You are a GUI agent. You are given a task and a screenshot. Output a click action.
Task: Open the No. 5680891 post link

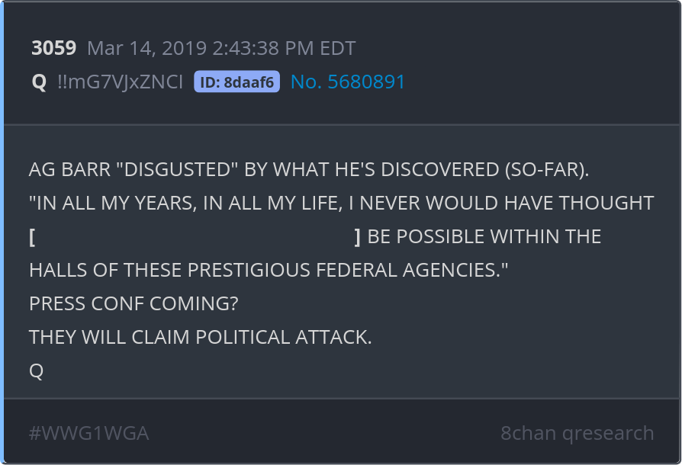[348, 82]
